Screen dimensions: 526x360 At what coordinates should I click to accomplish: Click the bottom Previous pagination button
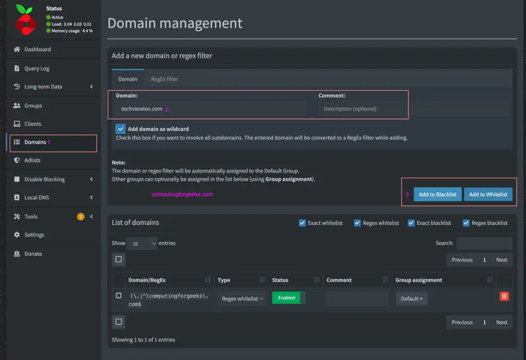[462, 322]
